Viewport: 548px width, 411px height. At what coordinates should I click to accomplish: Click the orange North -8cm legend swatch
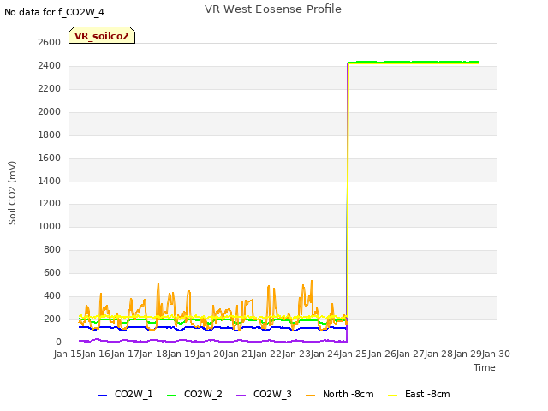pos(310,396)
